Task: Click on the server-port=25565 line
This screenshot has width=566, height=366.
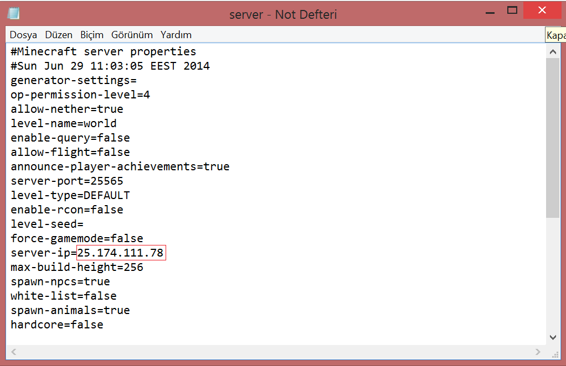Action: [x=67, y=181]
